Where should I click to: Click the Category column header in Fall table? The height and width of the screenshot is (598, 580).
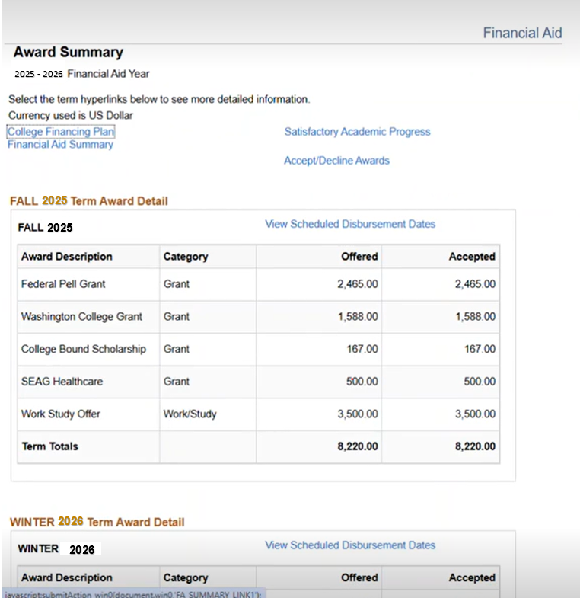pos(186,257)
